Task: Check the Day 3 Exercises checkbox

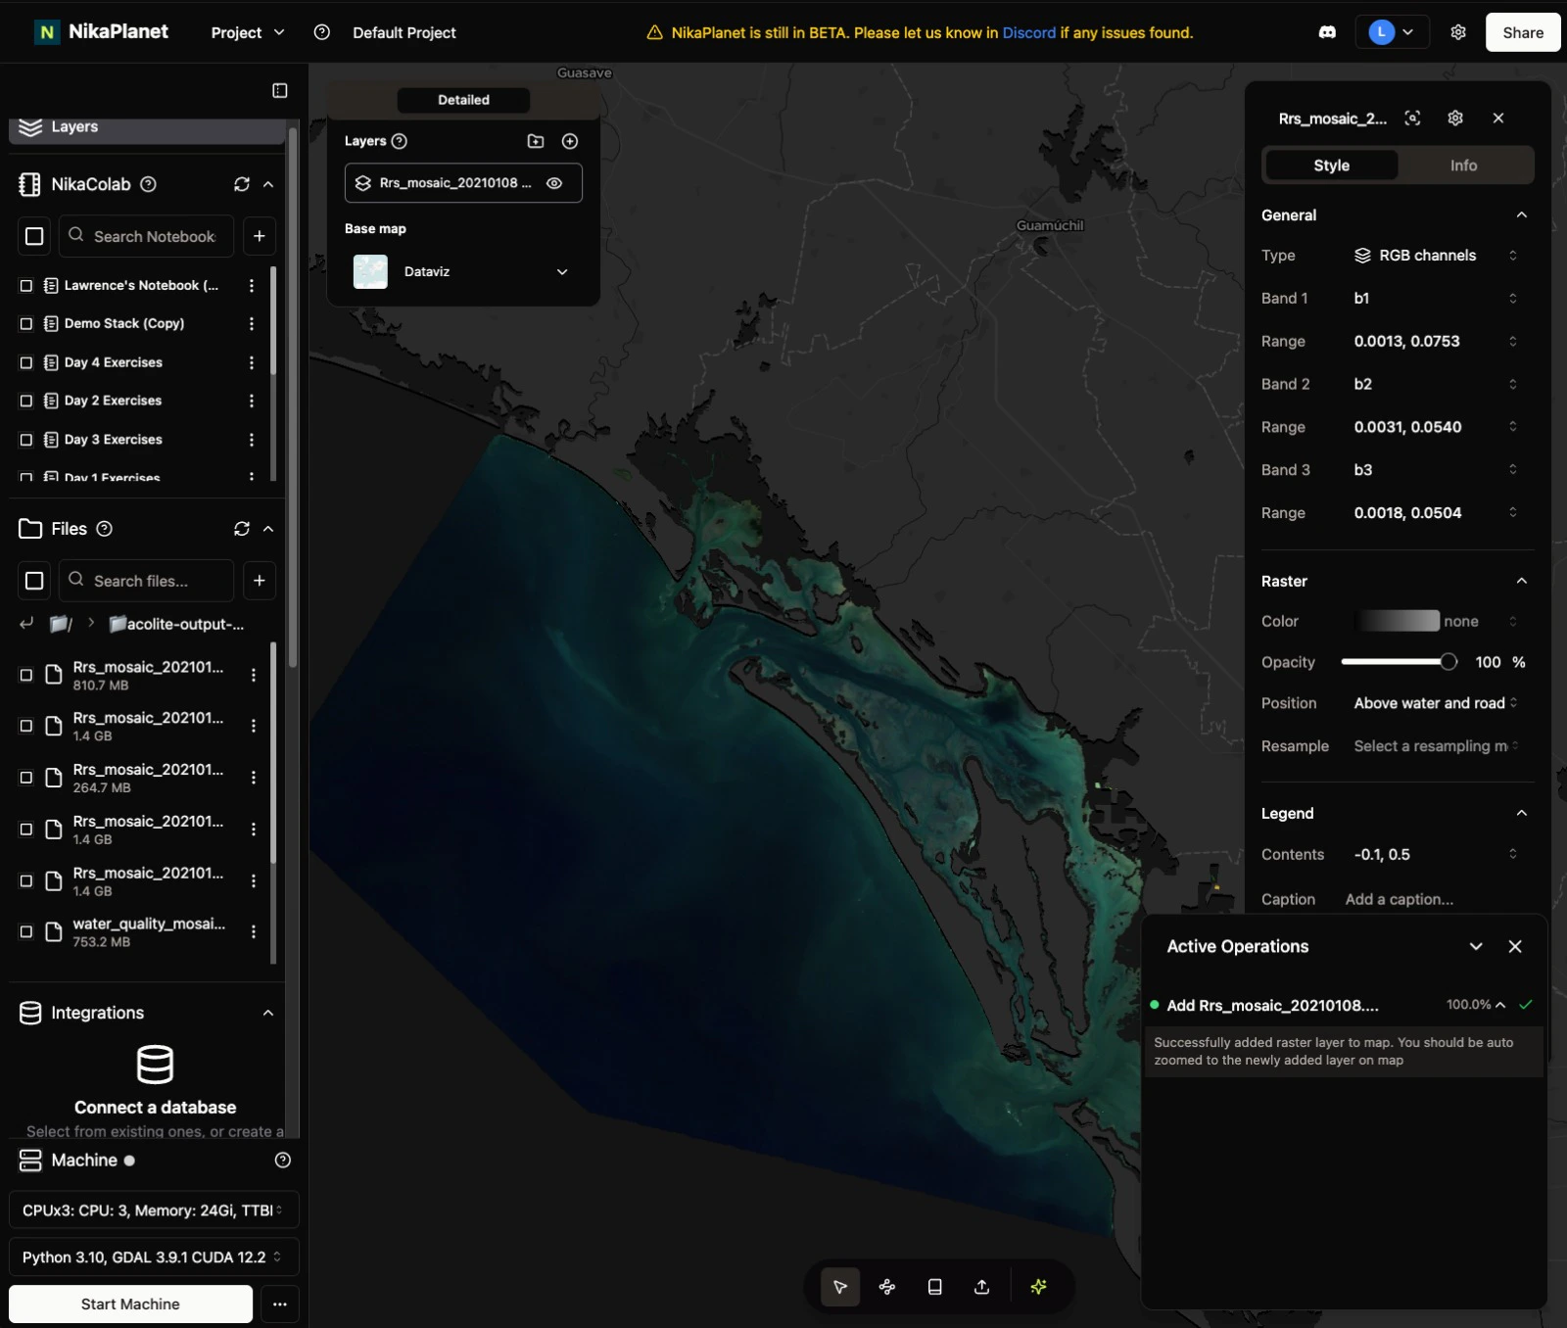Action: point(26,440)
